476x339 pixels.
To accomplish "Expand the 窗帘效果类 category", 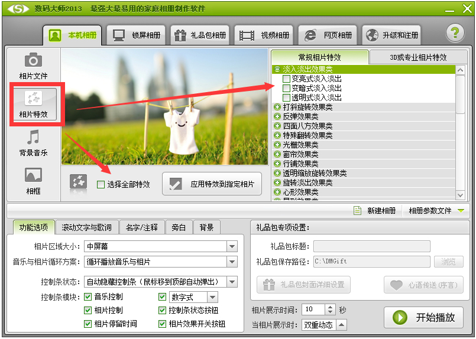I will pyautogui.click(x=277, y=154).
